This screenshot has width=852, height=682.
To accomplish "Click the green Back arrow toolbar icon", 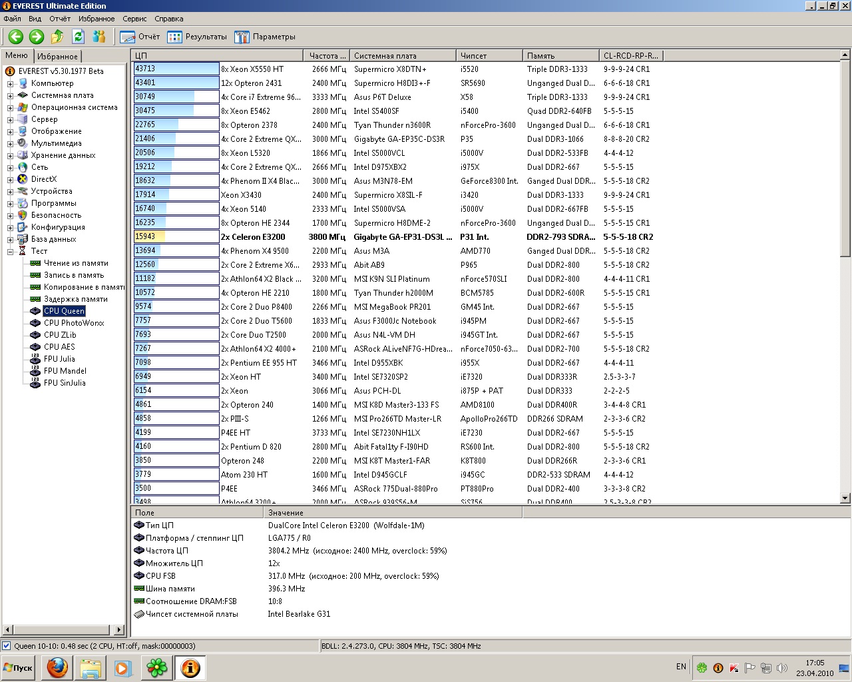I will coord(16,37).
